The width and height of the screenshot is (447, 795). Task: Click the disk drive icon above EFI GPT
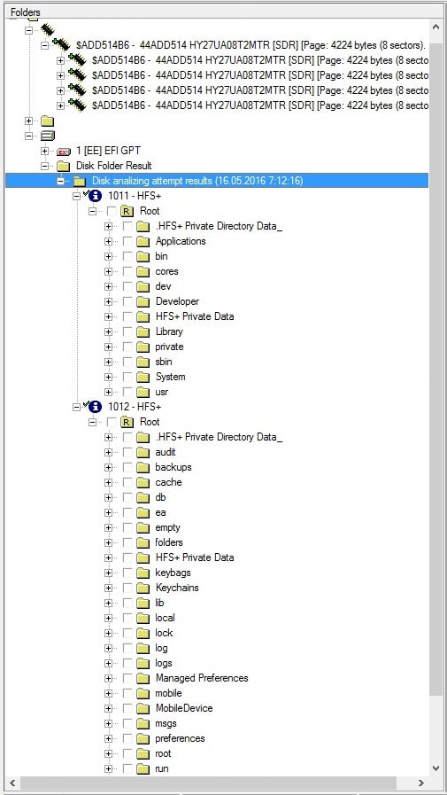pos(48,136)
